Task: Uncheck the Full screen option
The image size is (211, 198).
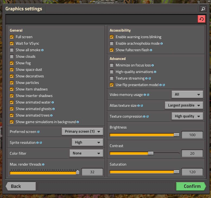Action: pyautogui.click(x=12, y=37)
